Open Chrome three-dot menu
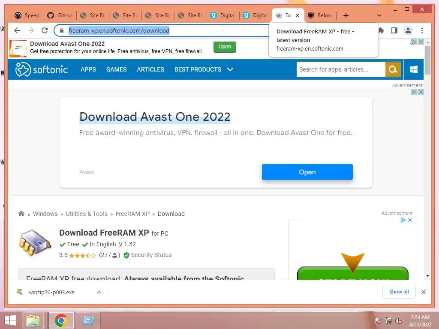 pos(422,30)
